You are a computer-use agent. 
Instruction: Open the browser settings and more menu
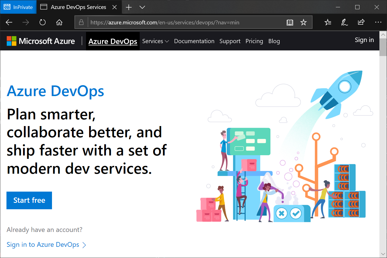[378, 22]
